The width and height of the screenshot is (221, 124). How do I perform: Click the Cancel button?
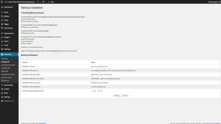pos(125,96)
